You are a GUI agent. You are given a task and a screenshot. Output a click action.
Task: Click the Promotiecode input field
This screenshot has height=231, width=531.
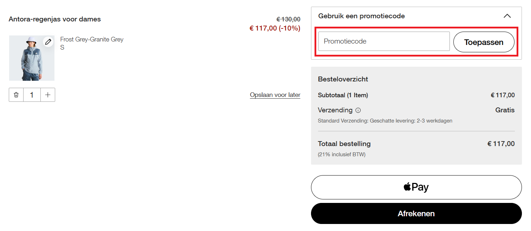384,41
